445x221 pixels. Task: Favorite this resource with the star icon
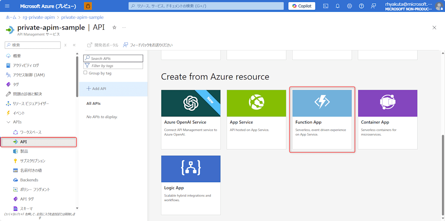click(x=114, y=27)
